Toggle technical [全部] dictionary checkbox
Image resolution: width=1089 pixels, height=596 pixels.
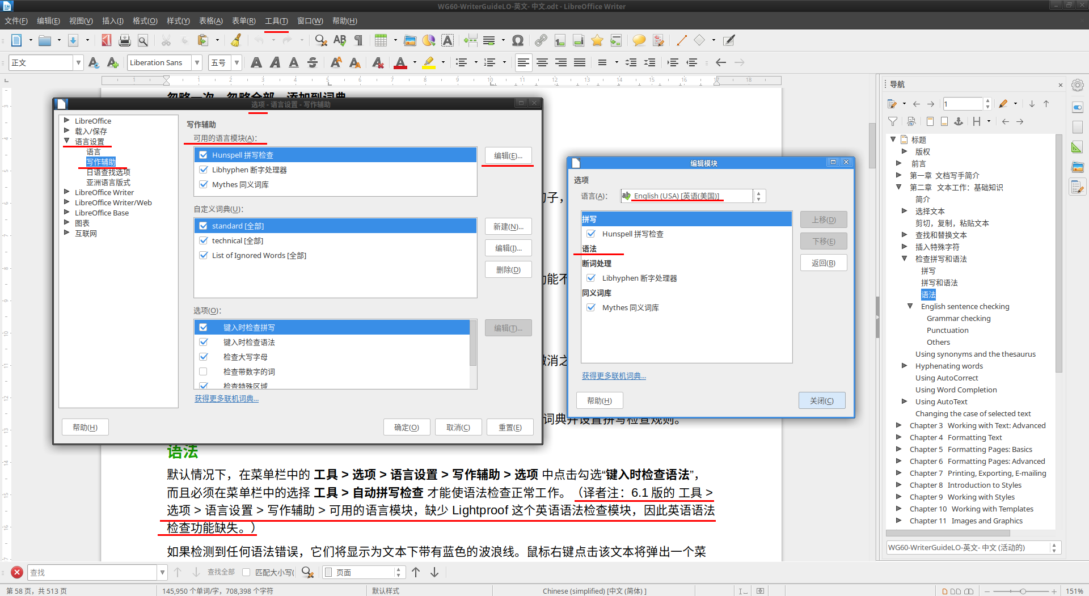coord(203,240)
